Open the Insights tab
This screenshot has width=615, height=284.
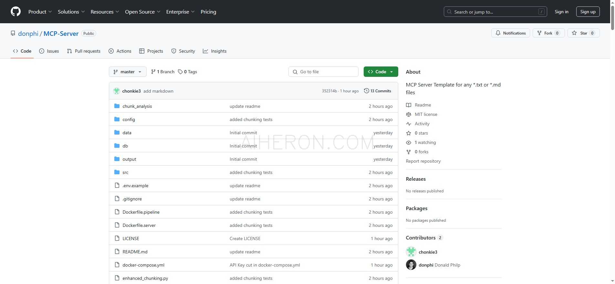[x=214, y=51]
